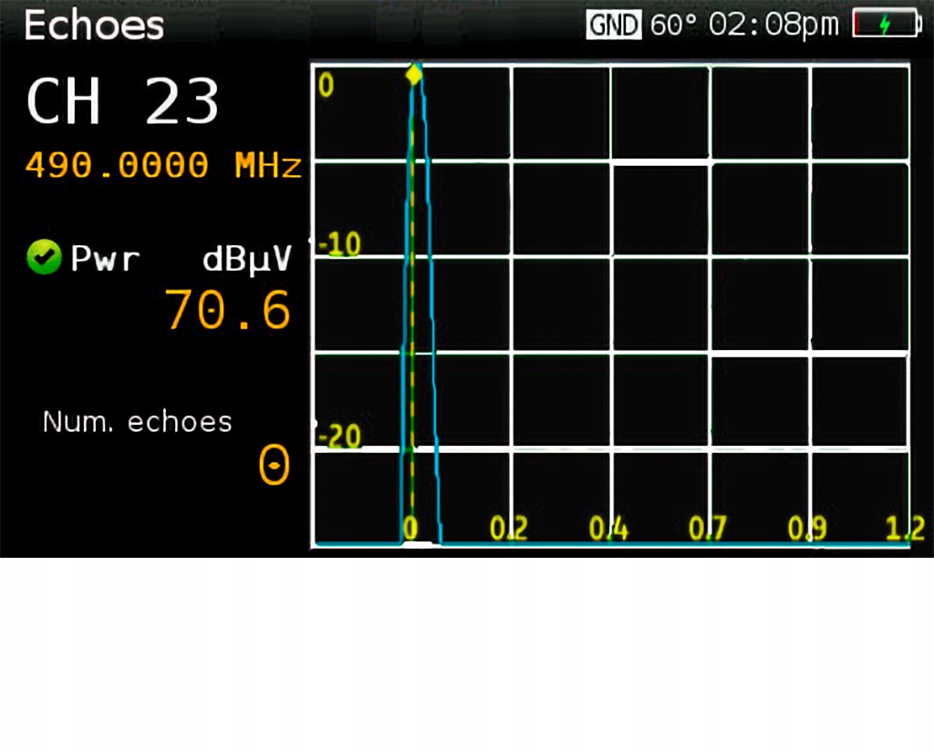Click the 0.2 x-axis label
Viewport: 934px width, 752px height.
click(509, 528)
